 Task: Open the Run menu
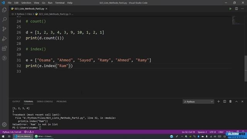(x=50, y=3)
